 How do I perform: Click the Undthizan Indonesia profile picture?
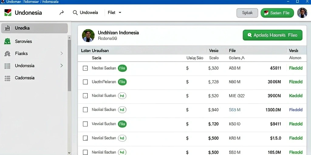coord(88,36)
